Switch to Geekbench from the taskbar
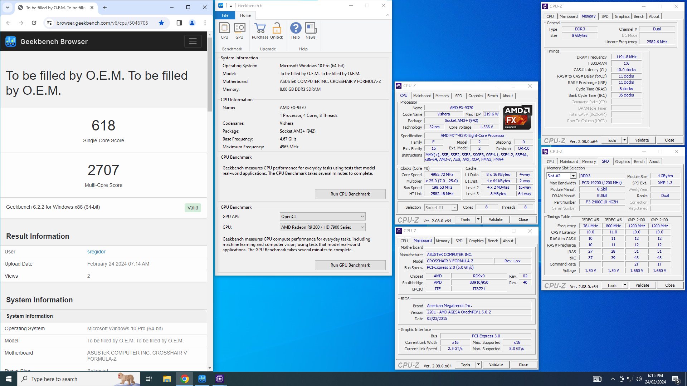 (202, 379)
